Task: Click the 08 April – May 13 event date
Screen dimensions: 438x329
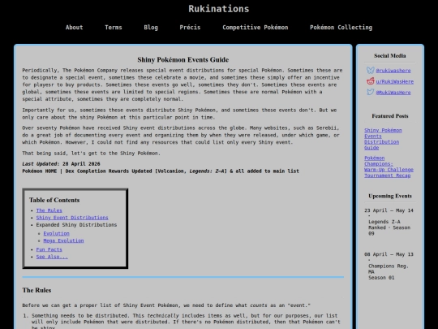Action: point(389,254)
